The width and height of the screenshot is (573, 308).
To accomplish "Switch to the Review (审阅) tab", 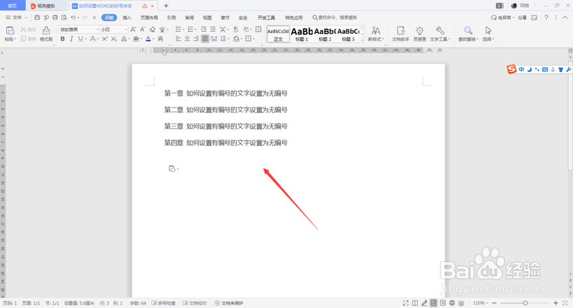I will (189, 18).
